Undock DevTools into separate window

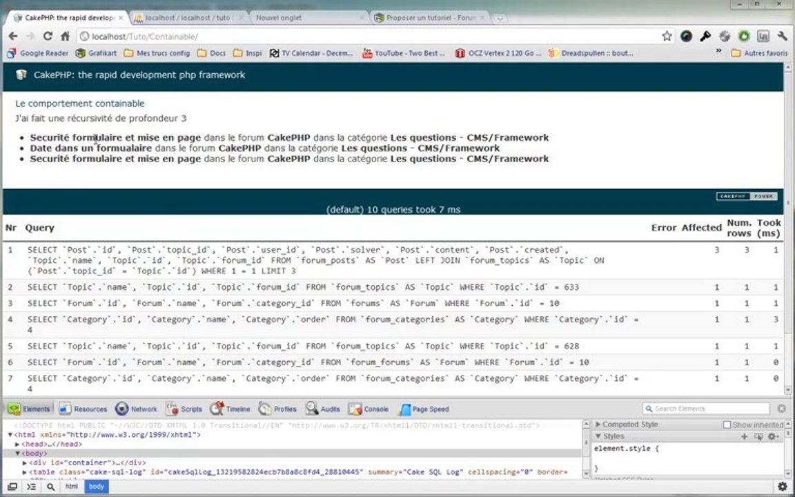click(12, 487)
